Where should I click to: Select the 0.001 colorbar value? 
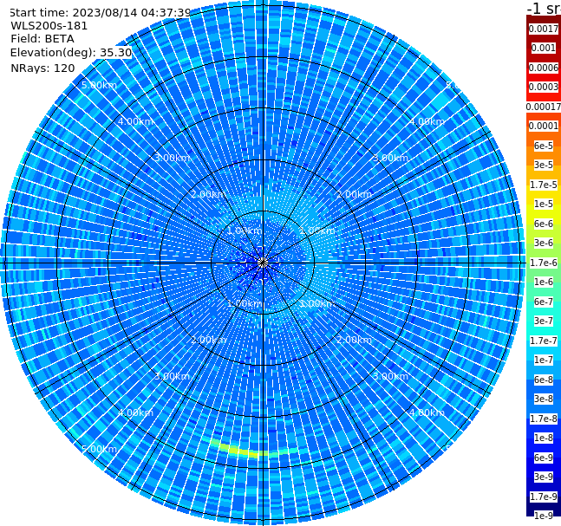pyautogui.click(x=544, y=48)
